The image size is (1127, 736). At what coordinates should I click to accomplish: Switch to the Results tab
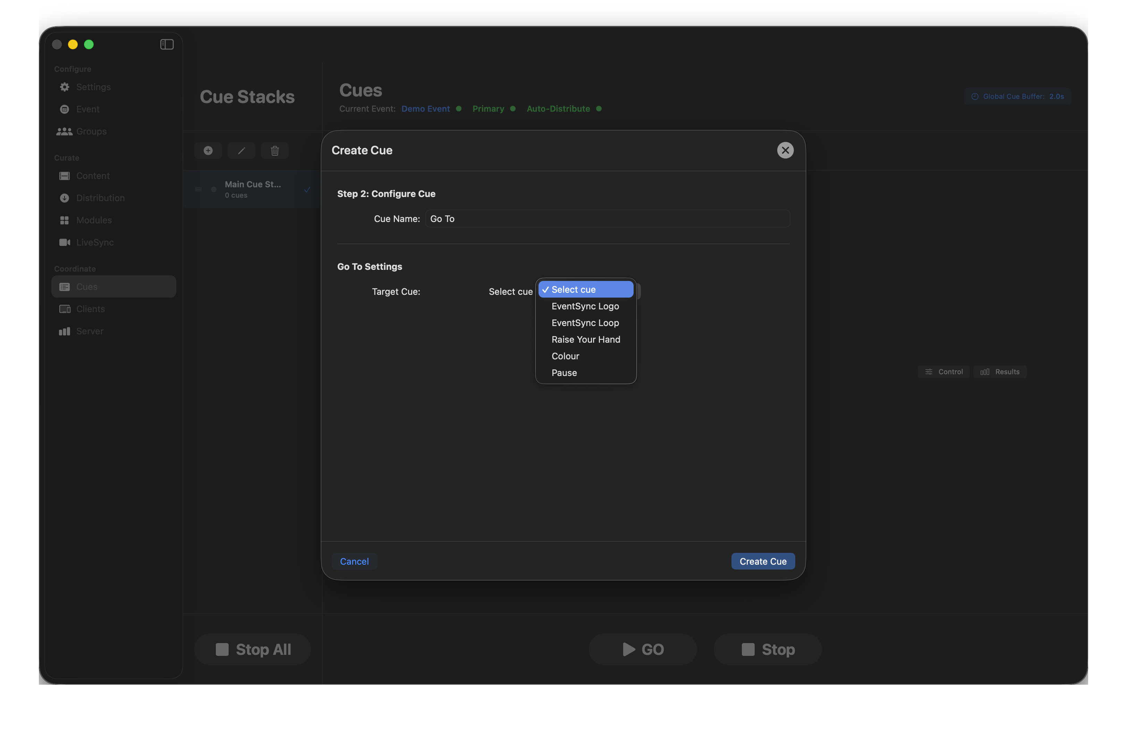(x=1000, y=372)
